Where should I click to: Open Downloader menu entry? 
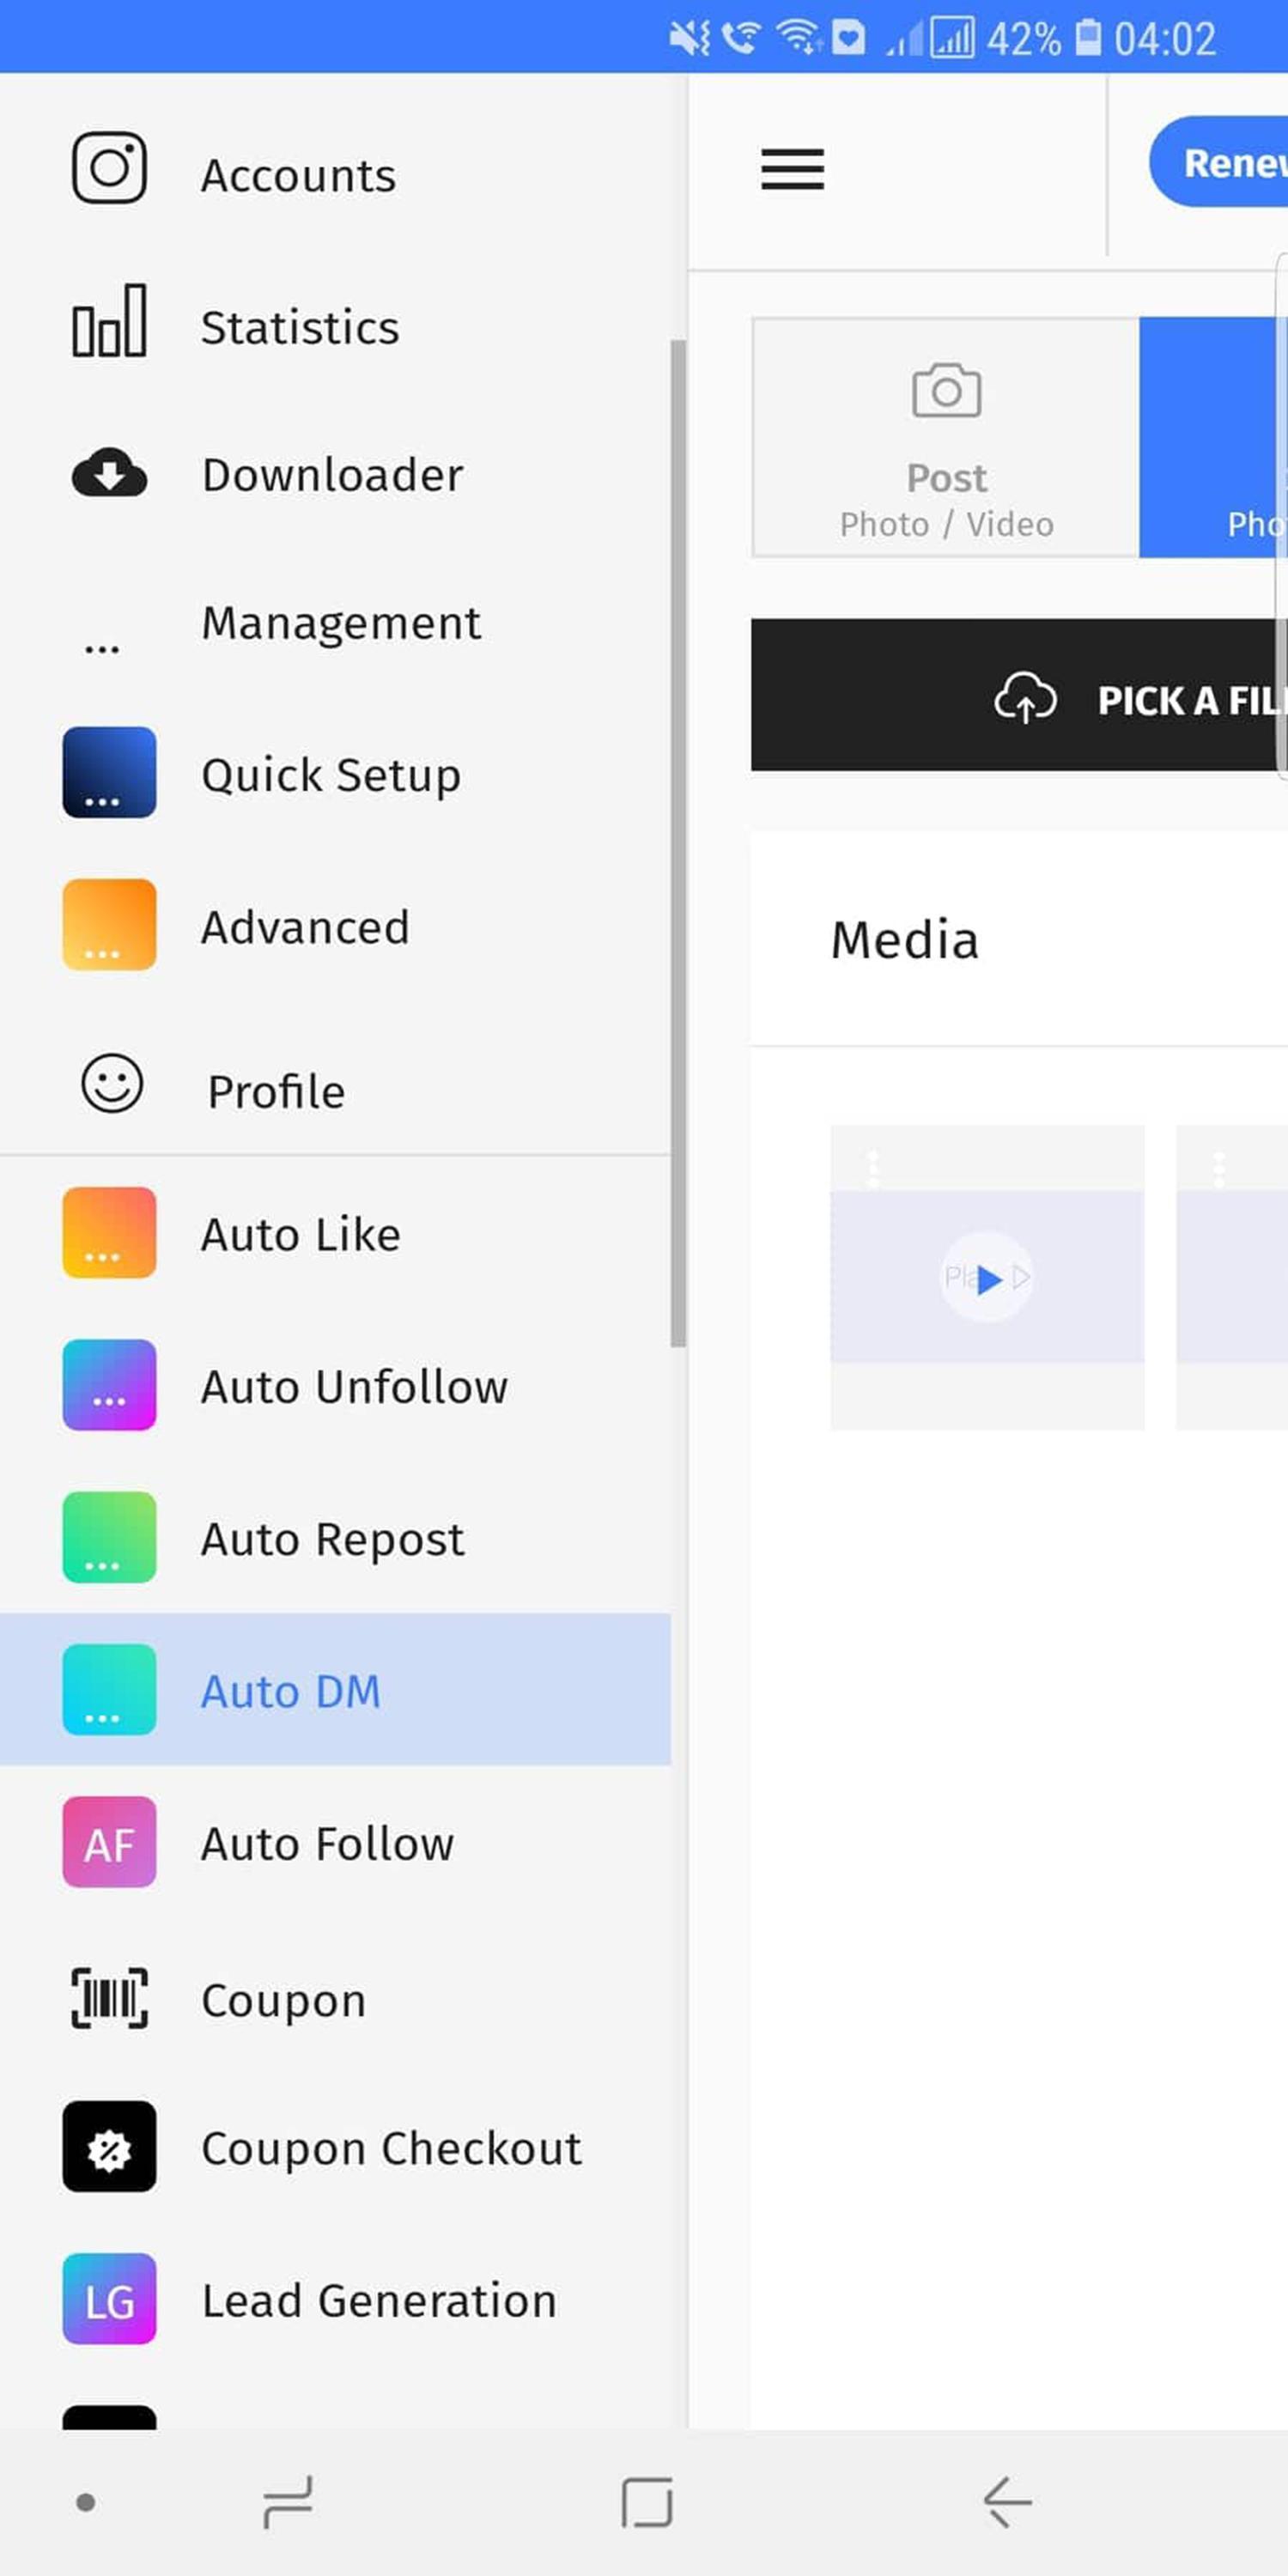click(335, 475)
